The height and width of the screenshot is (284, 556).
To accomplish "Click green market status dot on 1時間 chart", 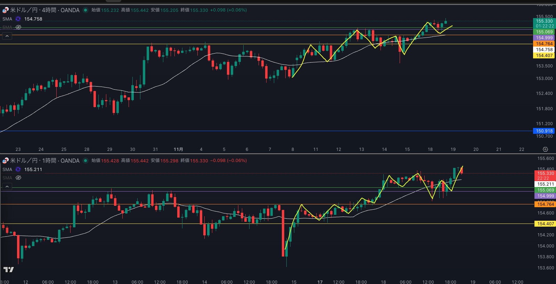I will (x=85, y=161).
